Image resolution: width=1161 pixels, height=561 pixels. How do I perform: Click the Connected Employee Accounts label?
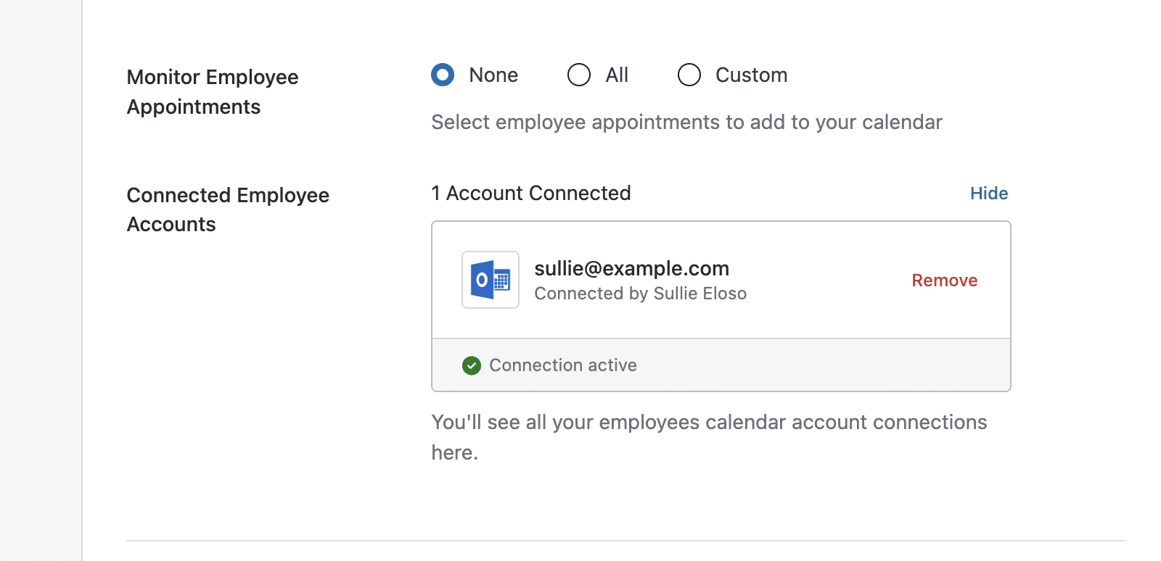pyautogui.click(x=228, y=209)
